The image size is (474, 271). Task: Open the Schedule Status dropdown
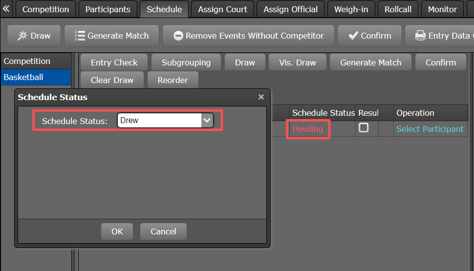pyautogui.click(x=207, y=120)
